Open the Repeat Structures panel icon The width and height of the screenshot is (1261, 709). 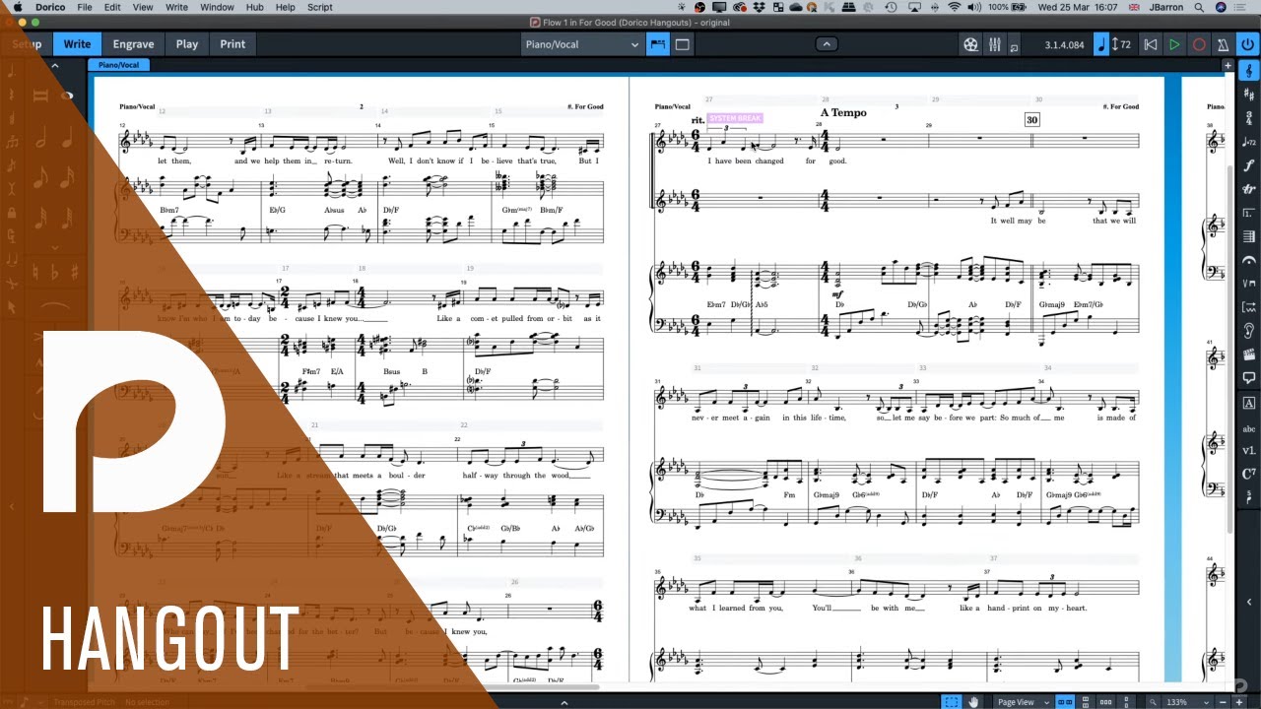(1249, 213)
